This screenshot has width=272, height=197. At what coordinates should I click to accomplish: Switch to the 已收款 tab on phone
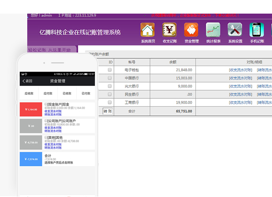pyautogui.click(x=67, y=93)
